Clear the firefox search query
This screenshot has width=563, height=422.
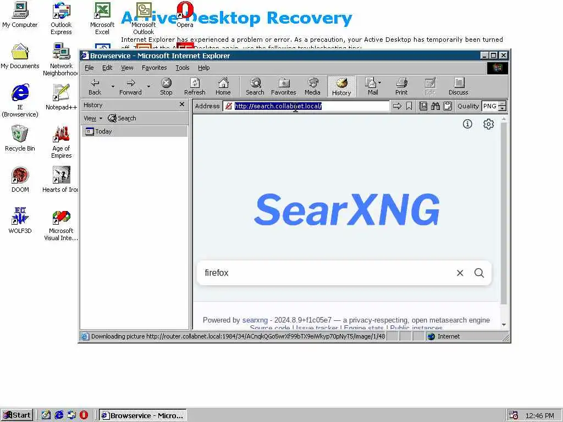460,273
